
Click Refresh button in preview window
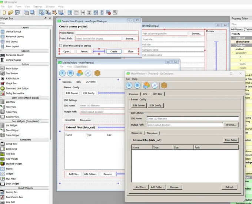pyautogui.click(x=229, y=187)
